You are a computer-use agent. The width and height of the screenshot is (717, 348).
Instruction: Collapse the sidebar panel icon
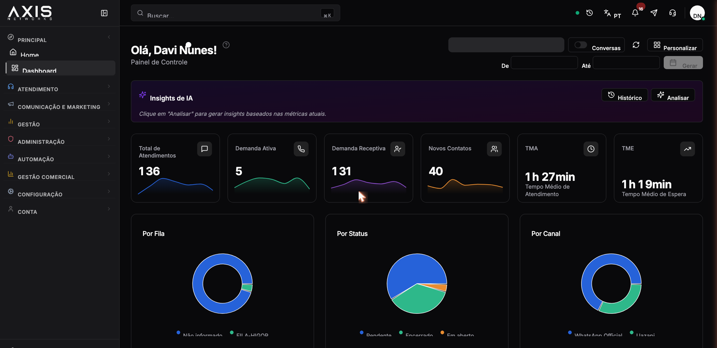(104, 13)
